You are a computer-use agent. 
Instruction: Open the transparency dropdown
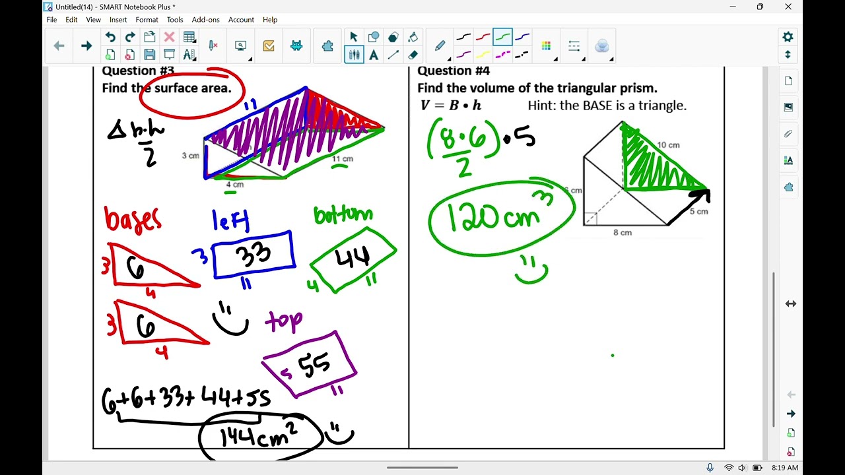point(602,46)
